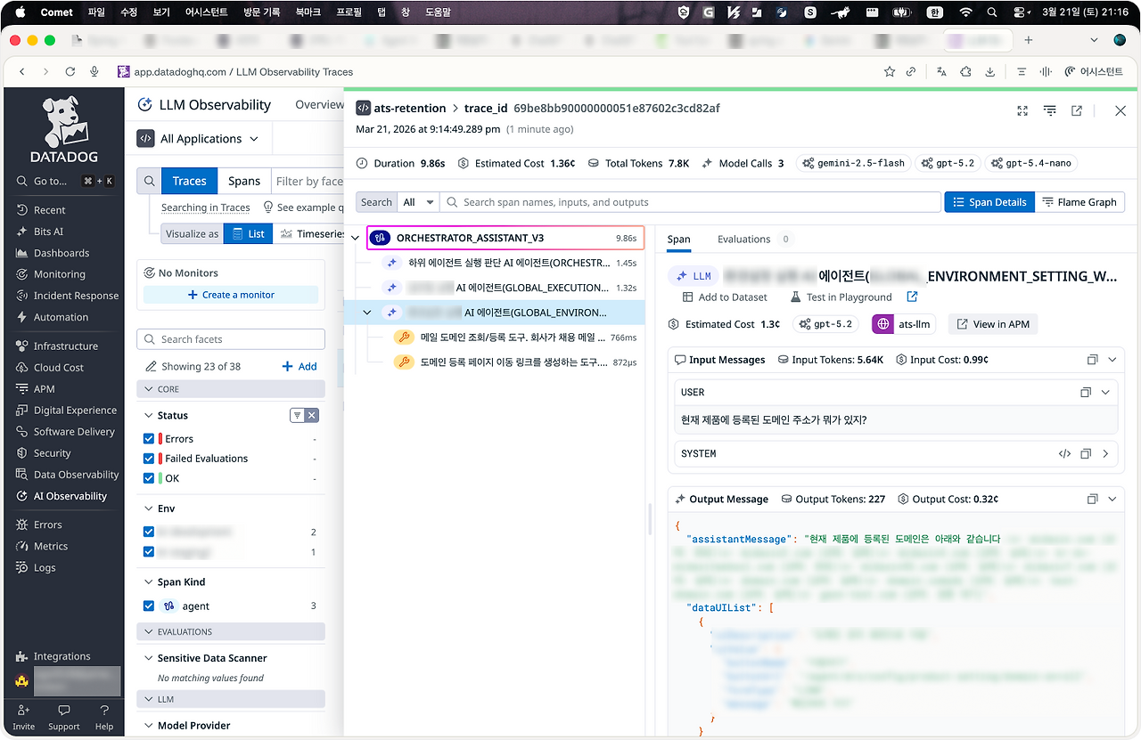1141x740 pixels.
Task: Click the span names search field
Action: (692, 202)
